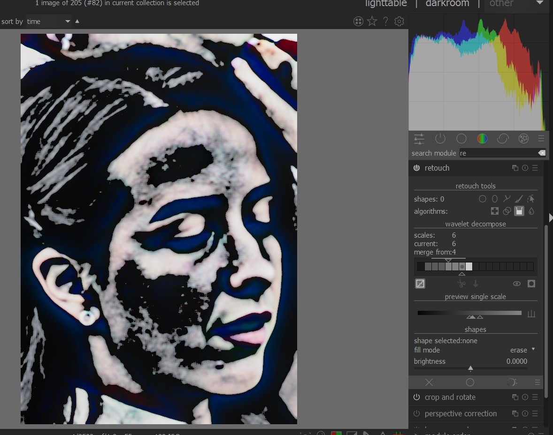Choose the fill algorithm icon
This screenshot has height=435, width=553.
tap(519, 211)
